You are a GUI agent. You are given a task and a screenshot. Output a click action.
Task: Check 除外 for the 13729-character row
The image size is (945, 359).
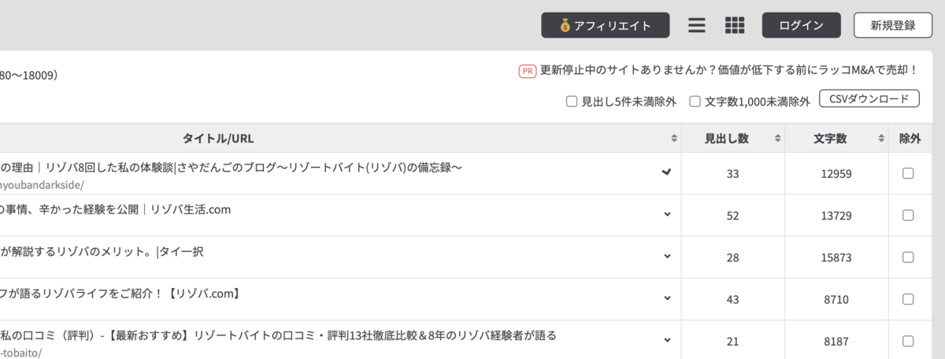908,215
